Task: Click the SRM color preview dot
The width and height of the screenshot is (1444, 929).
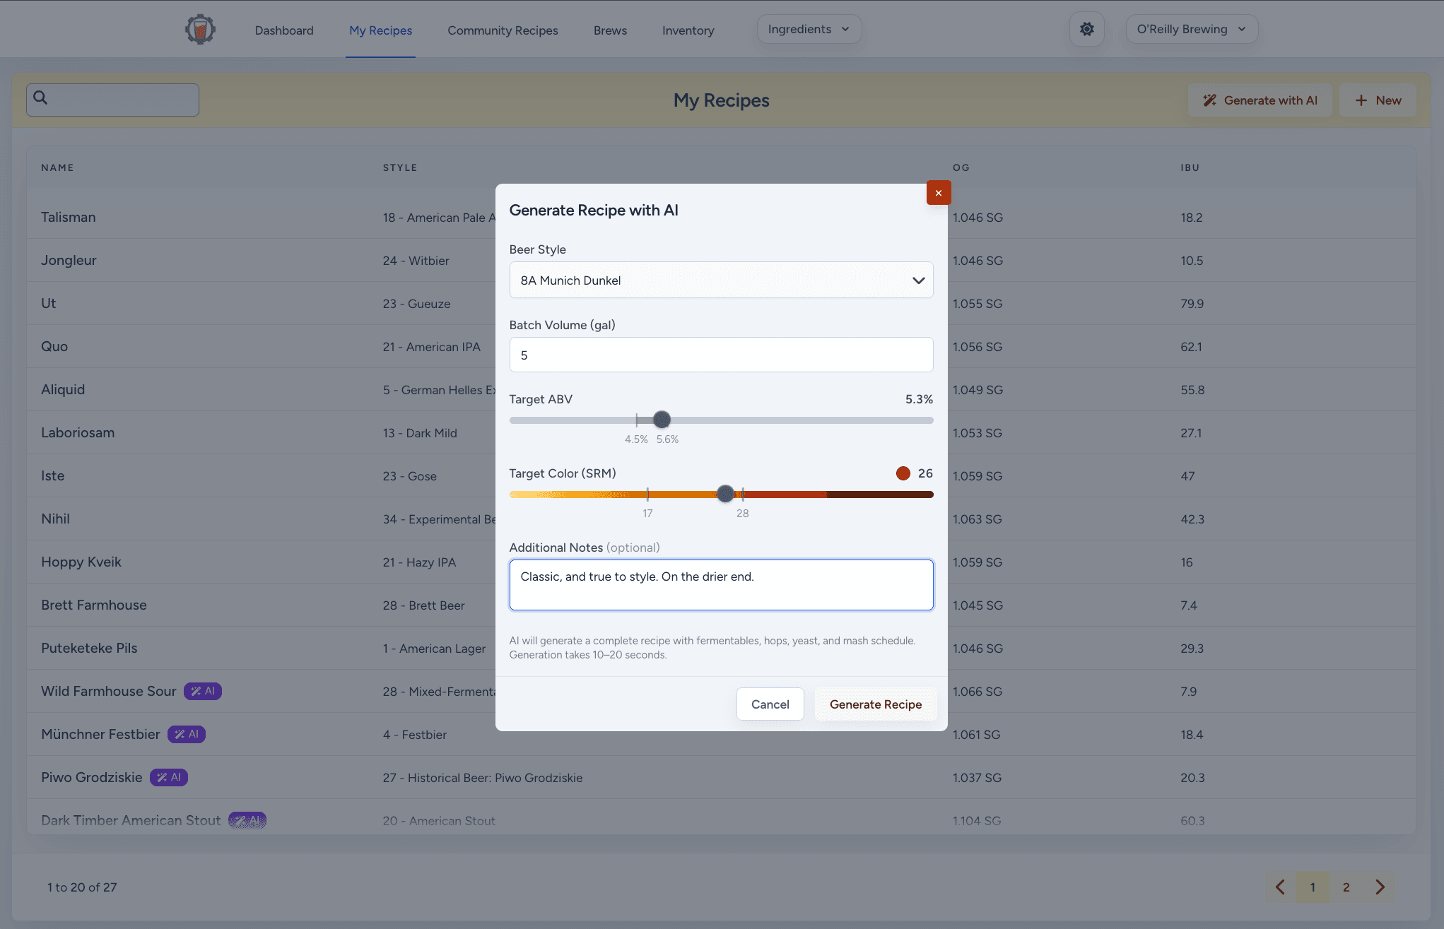Action: [x=903, y=473]
